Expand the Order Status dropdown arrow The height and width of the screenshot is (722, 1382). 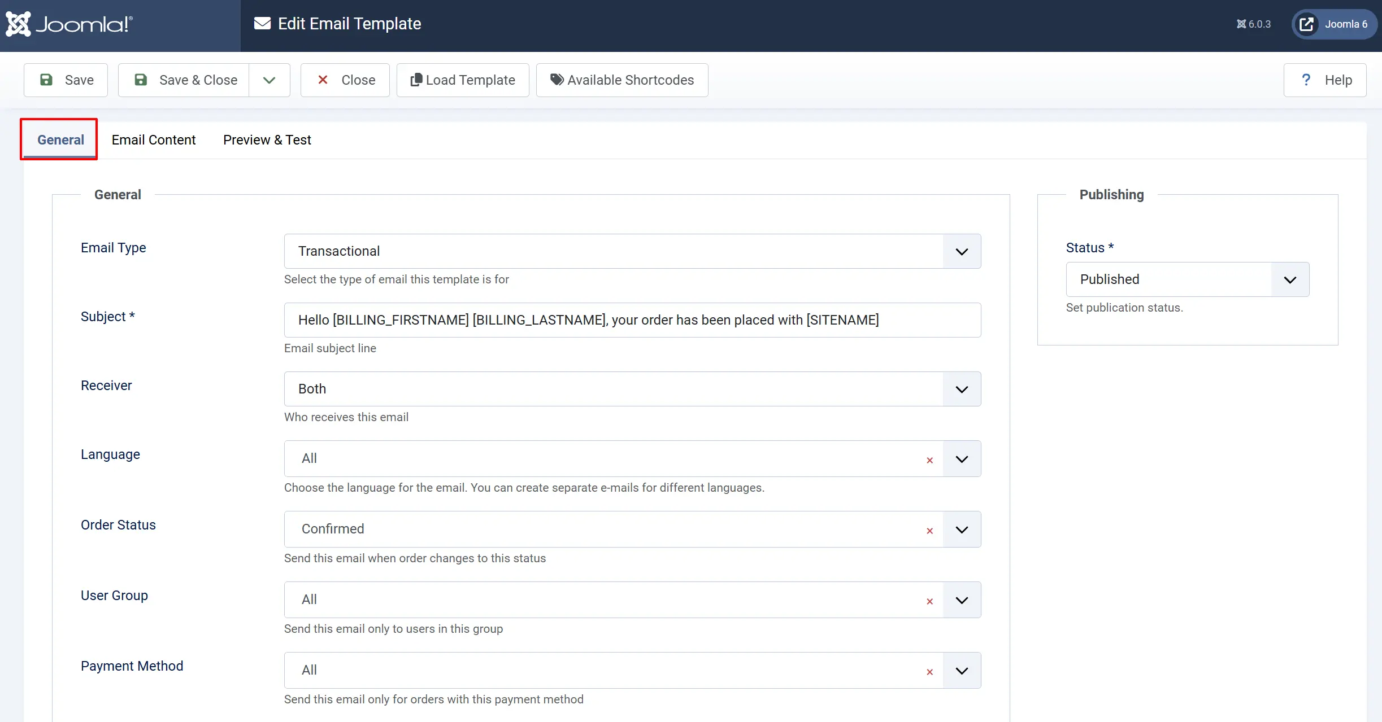(962, 530)
